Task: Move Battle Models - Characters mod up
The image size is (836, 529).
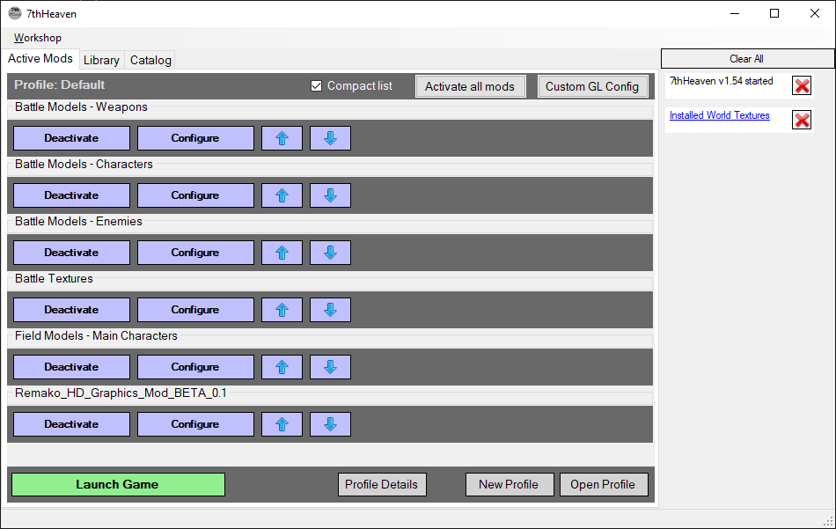Action: click(x=282, y=195)
